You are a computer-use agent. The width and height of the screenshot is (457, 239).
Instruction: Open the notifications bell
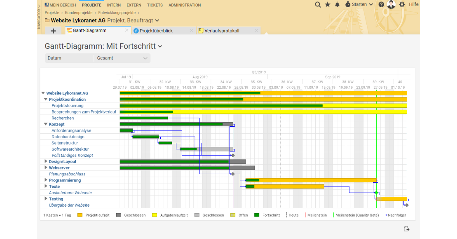(x=337, y=5)
